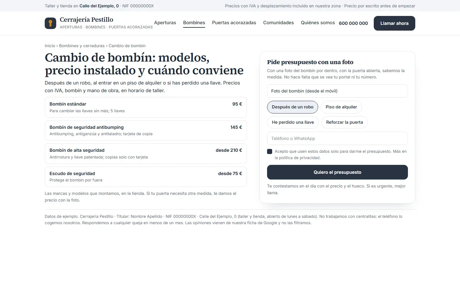Click the Pide presupuesto con una foto heading
The image size is (460, 287).
tap(310, 62)
